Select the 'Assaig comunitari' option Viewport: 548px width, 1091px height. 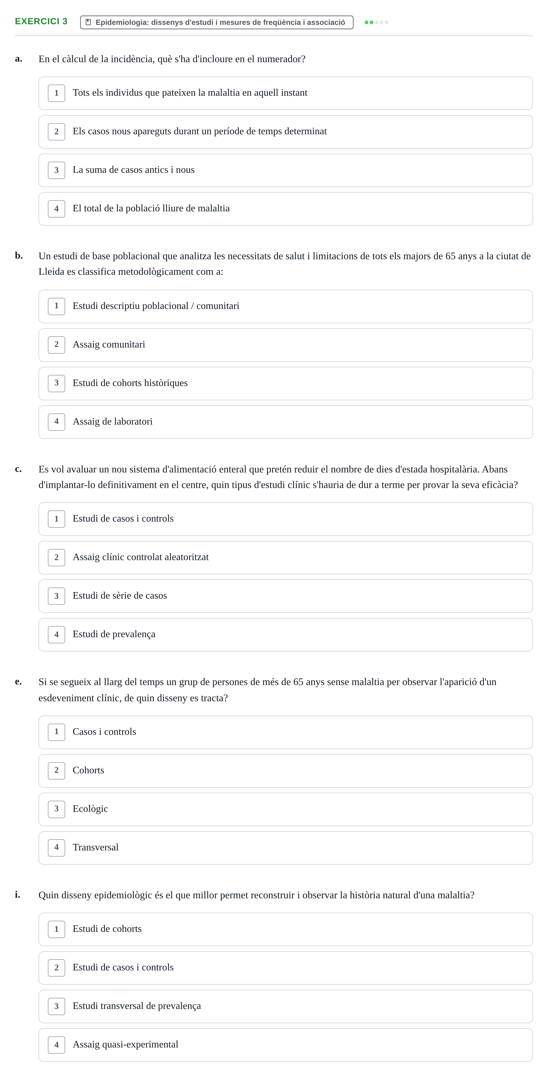[x=285, y=345]
